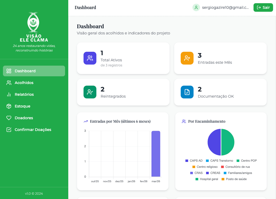Screen dimensions: 276x199
Task: Toggle Centro POP legend swatch
Action: point(238,161)
